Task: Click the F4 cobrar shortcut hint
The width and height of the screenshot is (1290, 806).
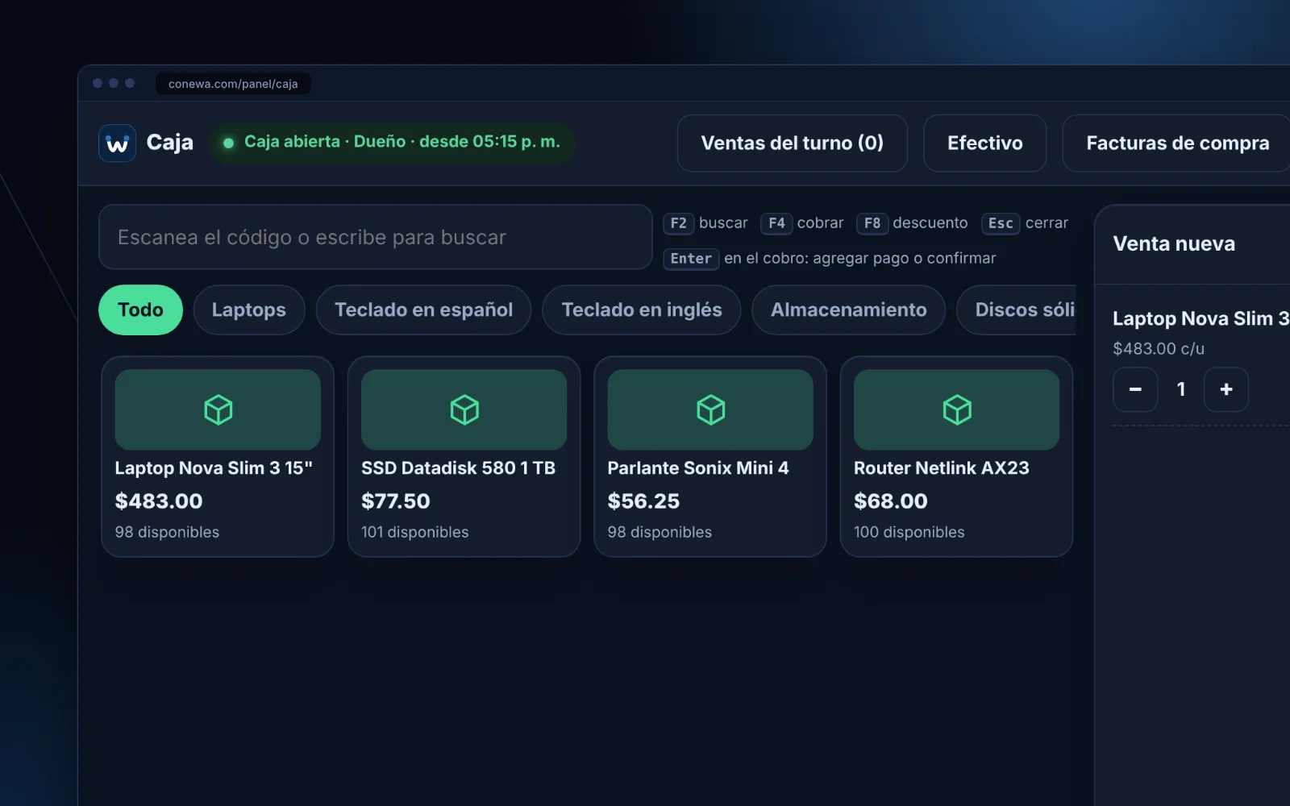Action: point(802,223)
